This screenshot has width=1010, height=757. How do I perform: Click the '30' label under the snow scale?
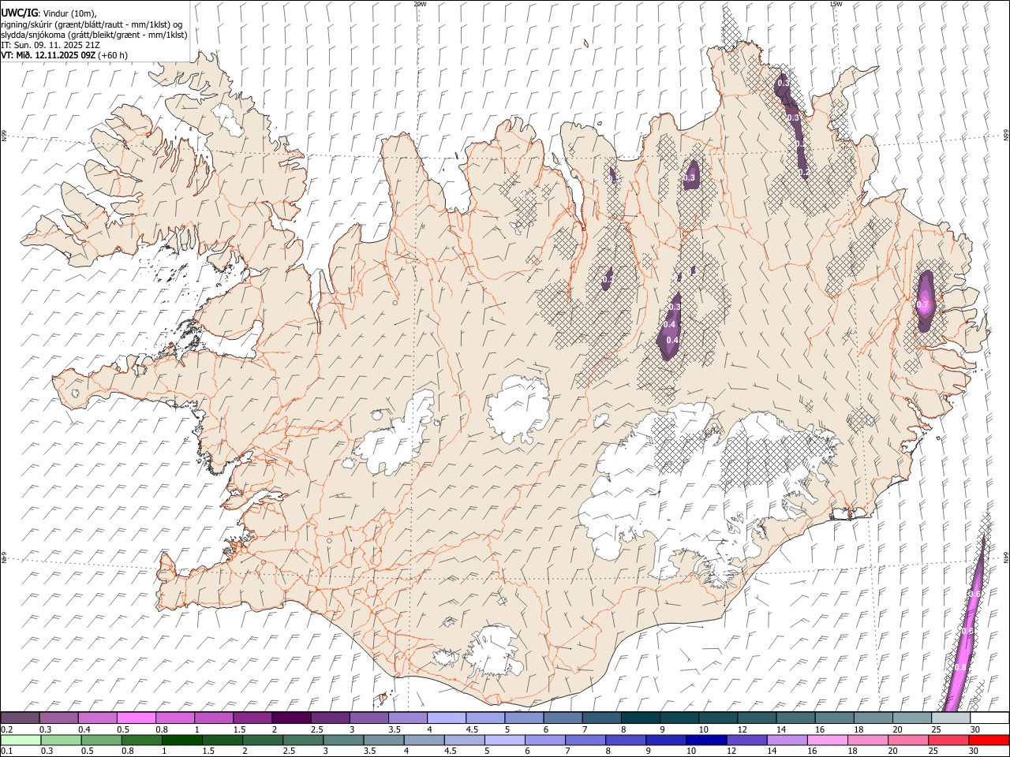pyautogui.click(x=975, y=729)
